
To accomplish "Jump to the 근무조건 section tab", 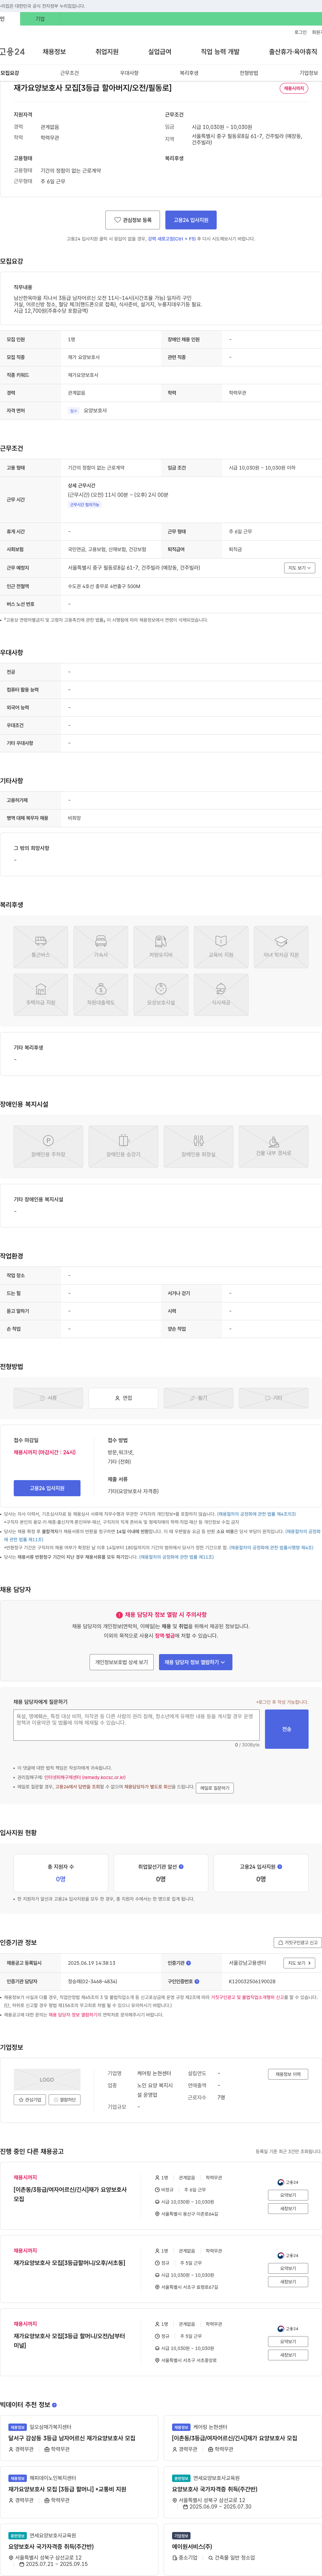I will (x=69, y=73).
